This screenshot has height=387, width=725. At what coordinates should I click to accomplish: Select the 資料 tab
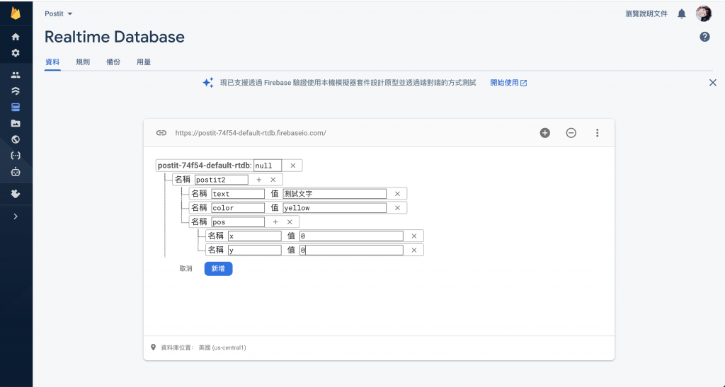52,62
